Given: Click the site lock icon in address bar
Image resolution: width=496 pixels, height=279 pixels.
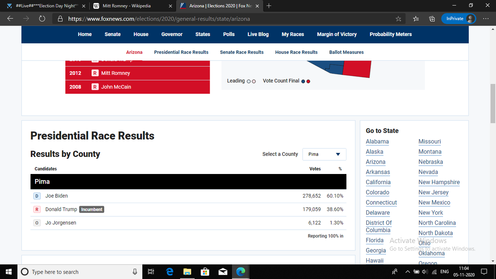Looking at the screenshot, I should (x=60, y=19).
